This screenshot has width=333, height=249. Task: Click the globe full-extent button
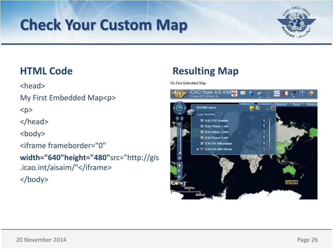point(180,108)
